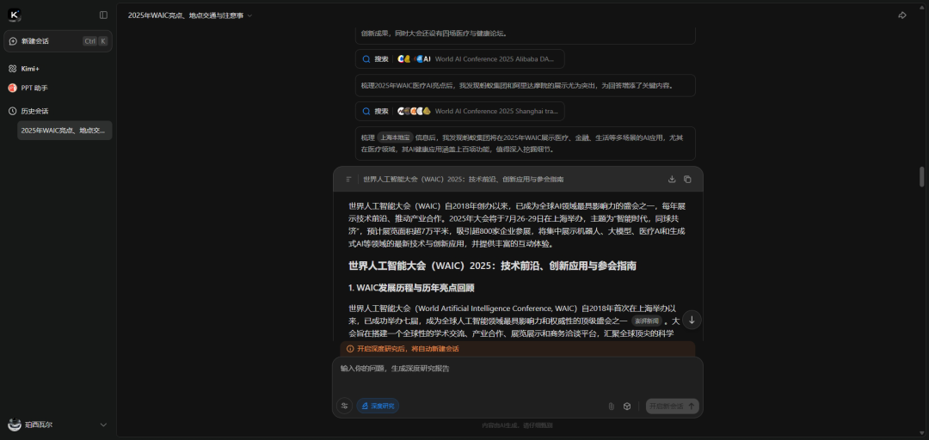
Task: Attach a file with paperclip icon
Action: (611, 406)
